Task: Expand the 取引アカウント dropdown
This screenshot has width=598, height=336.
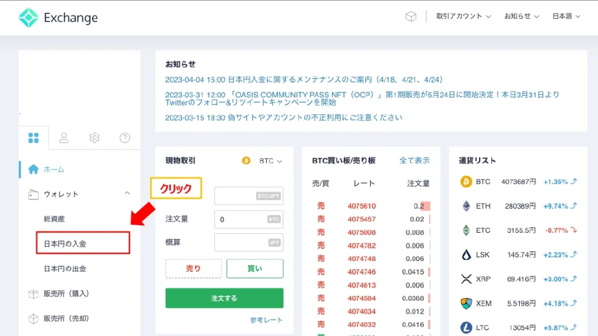Action: tap(463, 16)
